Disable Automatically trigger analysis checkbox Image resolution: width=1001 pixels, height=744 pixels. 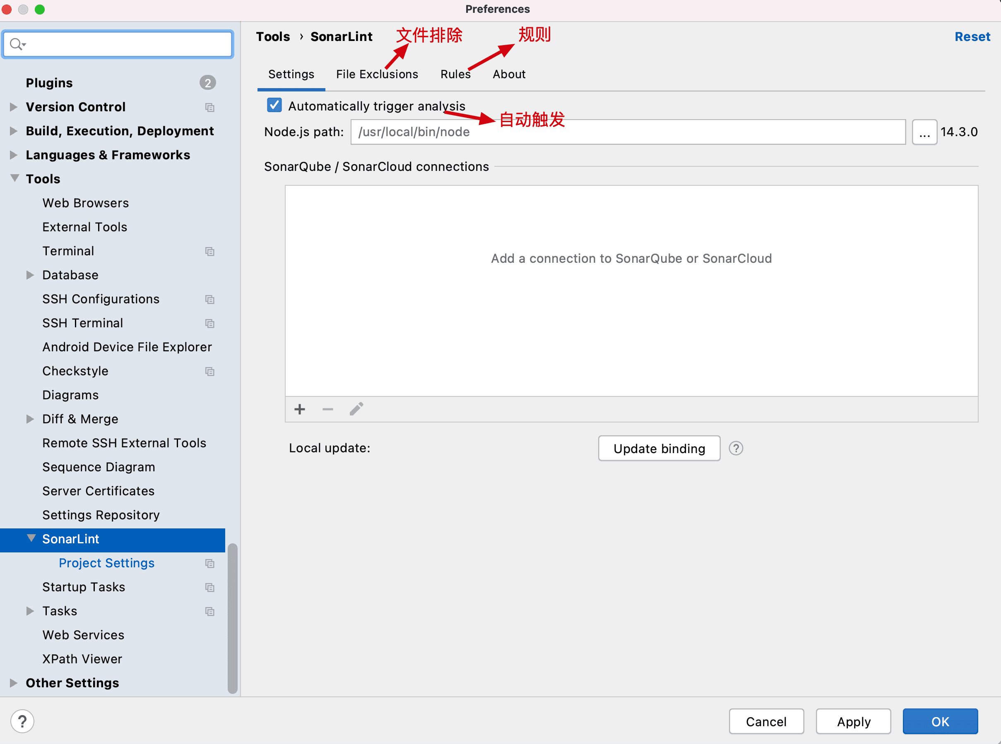(274, 106)
